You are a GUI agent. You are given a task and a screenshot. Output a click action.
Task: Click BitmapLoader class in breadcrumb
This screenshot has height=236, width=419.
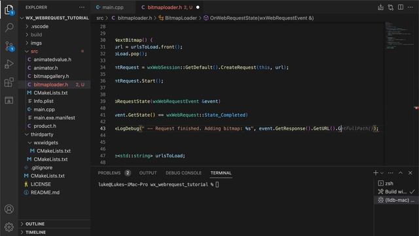point(177,18)
